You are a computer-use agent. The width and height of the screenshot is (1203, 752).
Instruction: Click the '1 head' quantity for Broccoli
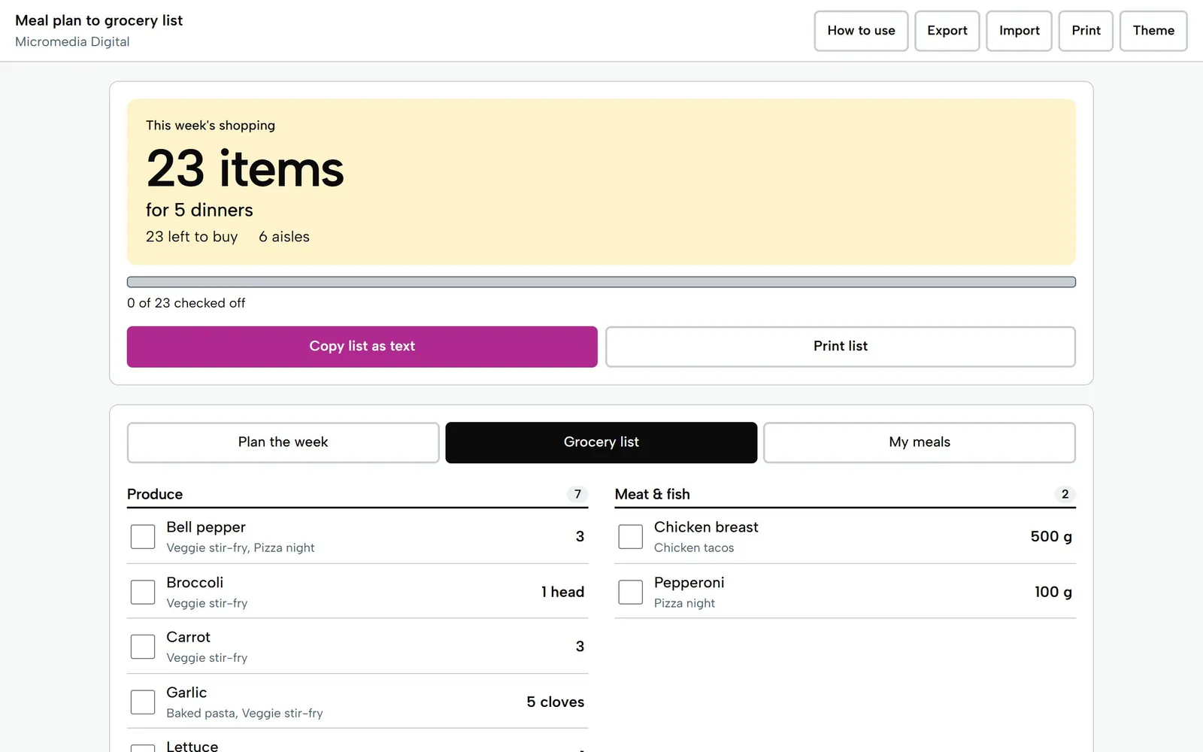click(x=562, y=592)
